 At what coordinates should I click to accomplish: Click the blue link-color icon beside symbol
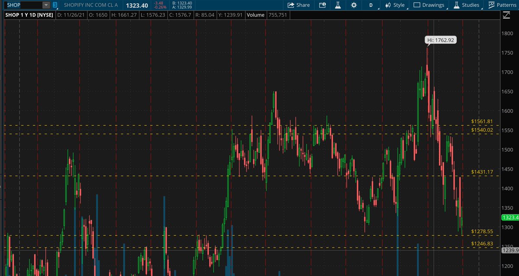click(55, 5)
